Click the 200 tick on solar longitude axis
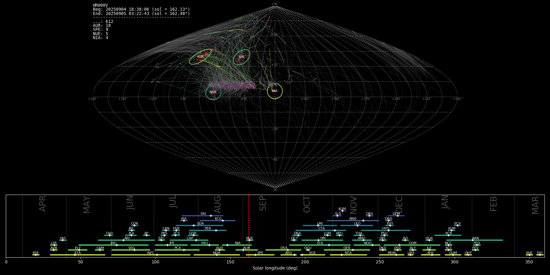This screenshot has width=550, height=275. (305, 262)
